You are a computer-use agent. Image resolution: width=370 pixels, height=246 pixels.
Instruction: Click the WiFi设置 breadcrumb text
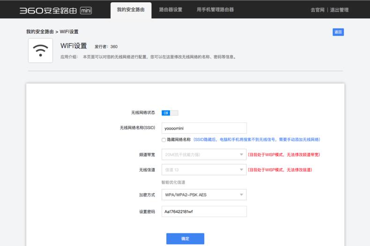pyautogui.click(x=69, y=32)
